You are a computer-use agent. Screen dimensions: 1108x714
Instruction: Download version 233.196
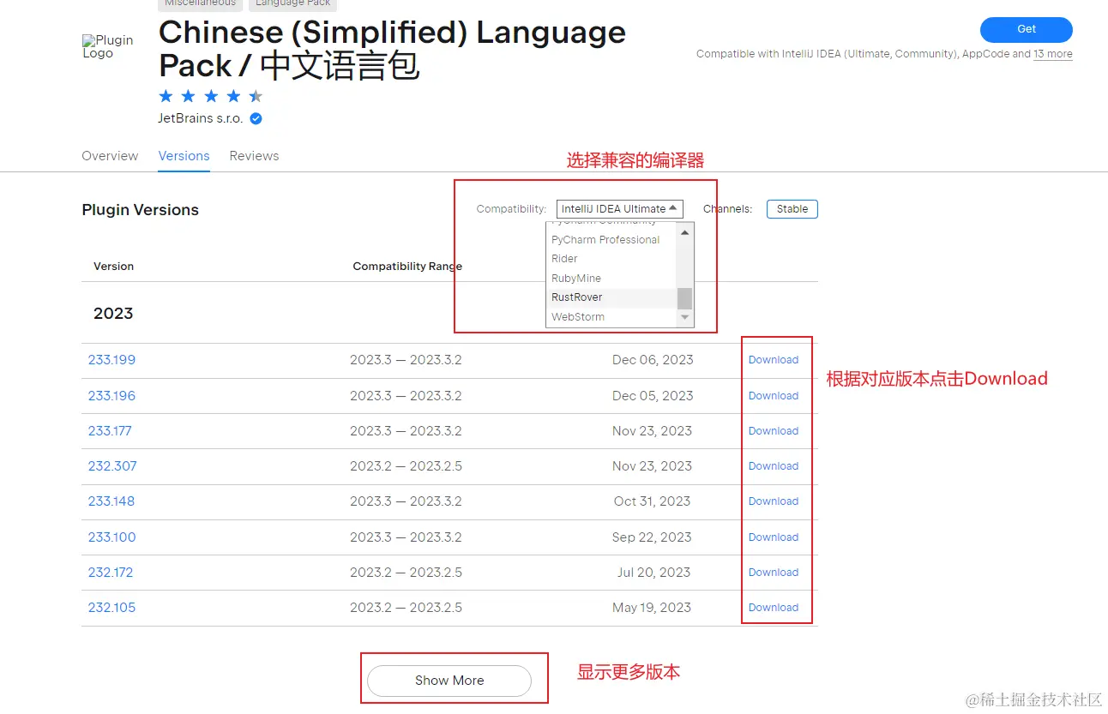tap(773, 396)
